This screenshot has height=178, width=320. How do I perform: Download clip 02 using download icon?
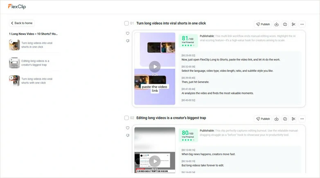[277, 119]
